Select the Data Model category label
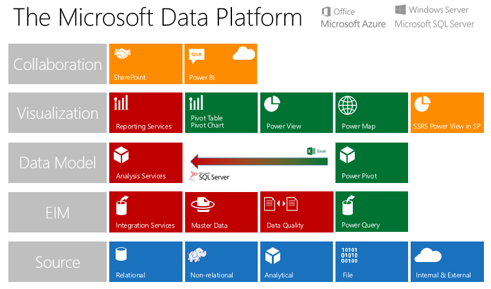Viewport: 491px width, 289px height. pos(58,162)
